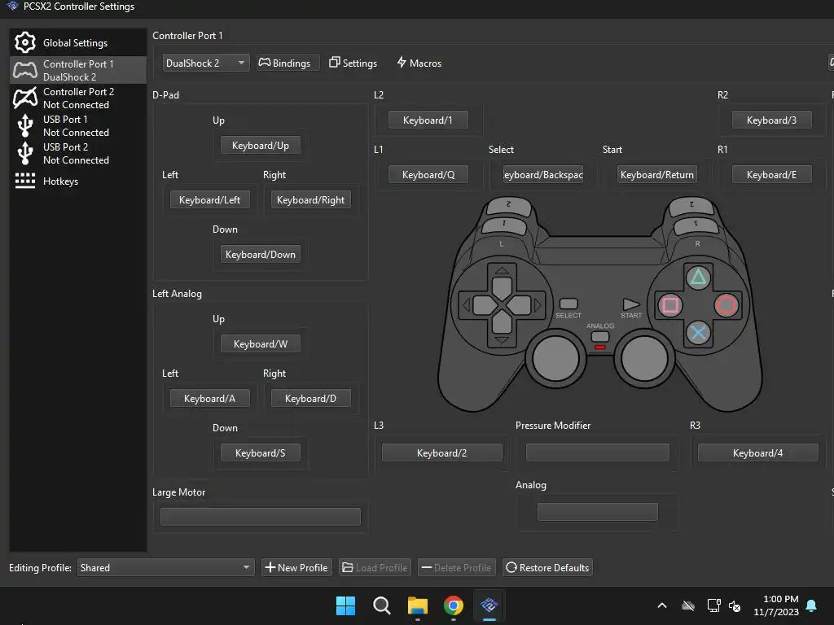Click Restore Defaults button
The width and height of the screenshot is (834, 625).
point(547,567)
